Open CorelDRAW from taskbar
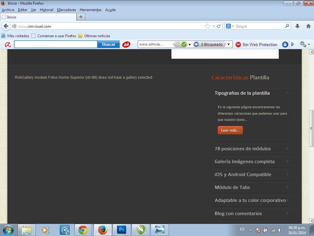 click(x=140, y=230)
